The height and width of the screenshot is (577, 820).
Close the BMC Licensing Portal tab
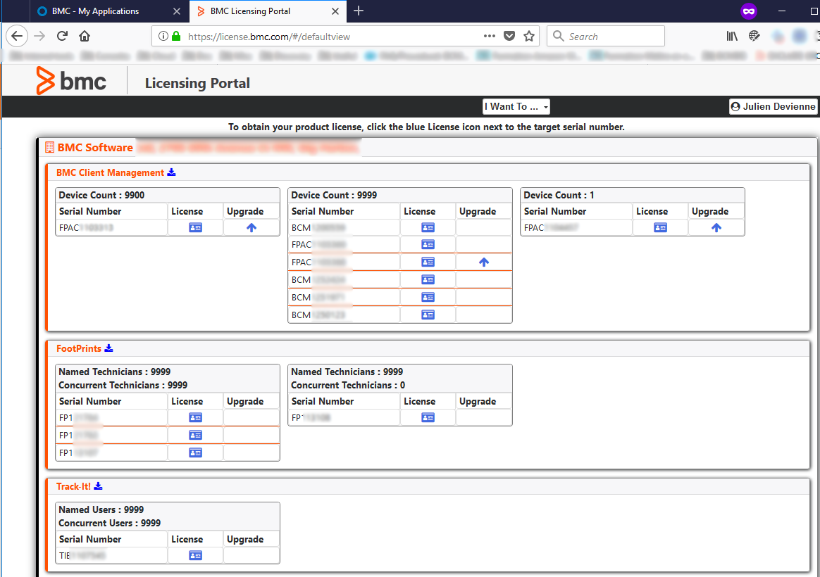coord(335,11)
